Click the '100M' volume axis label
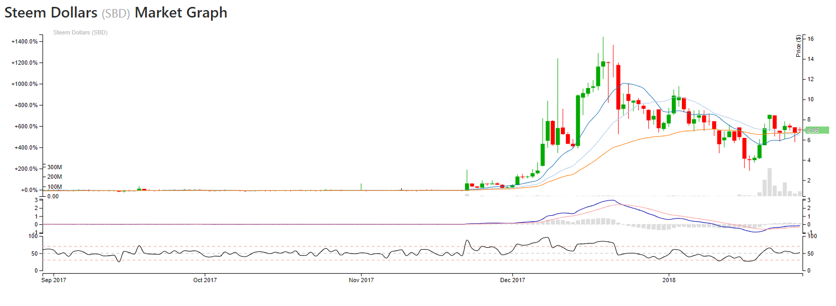 point(55,187)
